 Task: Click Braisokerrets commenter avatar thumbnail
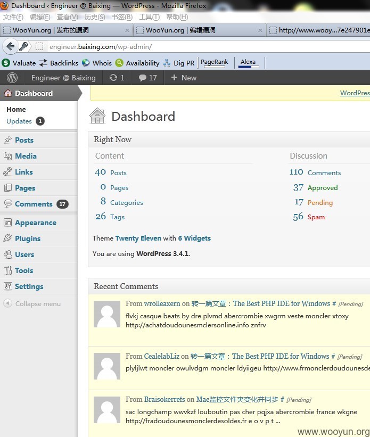point(107,410)
